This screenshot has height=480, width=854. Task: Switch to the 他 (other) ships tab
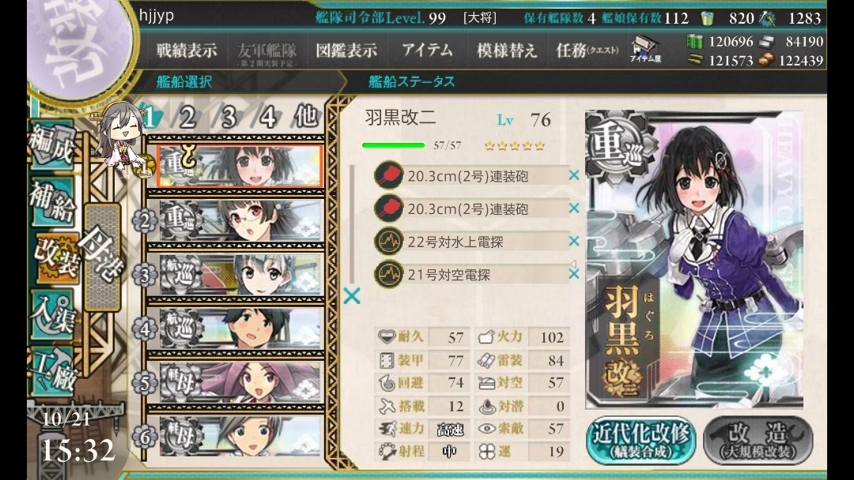point(305,116)
